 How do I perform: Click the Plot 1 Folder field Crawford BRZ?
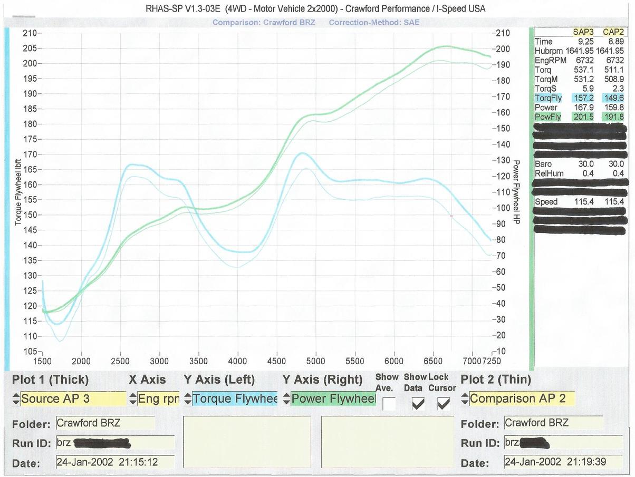105,423
